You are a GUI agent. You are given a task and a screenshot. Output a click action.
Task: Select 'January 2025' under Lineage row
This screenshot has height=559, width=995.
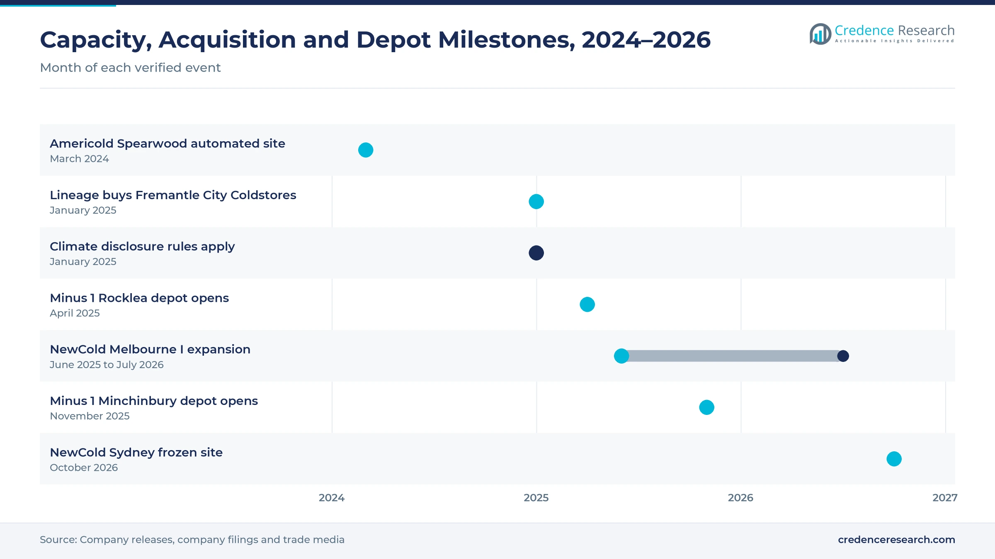pyautogui.click(x=83, y=210)
